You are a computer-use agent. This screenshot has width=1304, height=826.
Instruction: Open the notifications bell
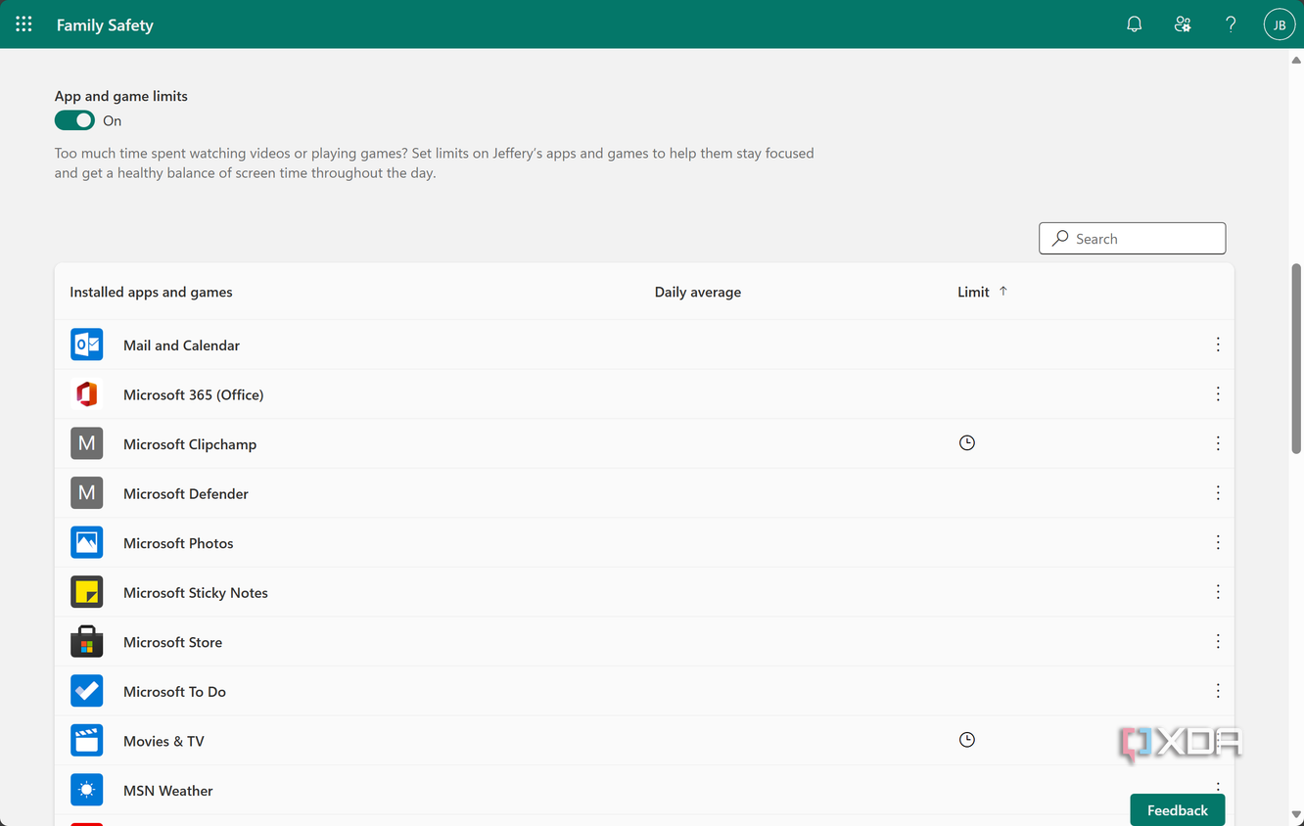pyautogui.click(x=1135, y=24)
